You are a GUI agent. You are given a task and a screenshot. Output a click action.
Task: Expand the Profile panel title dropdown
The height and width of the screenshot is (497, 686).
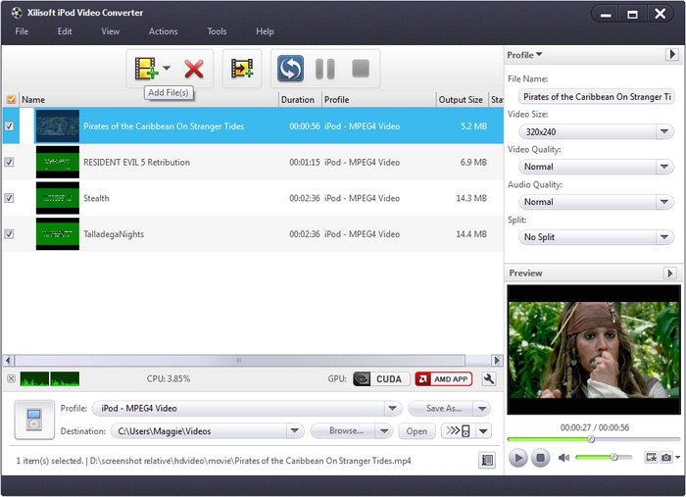click(524, 55)
